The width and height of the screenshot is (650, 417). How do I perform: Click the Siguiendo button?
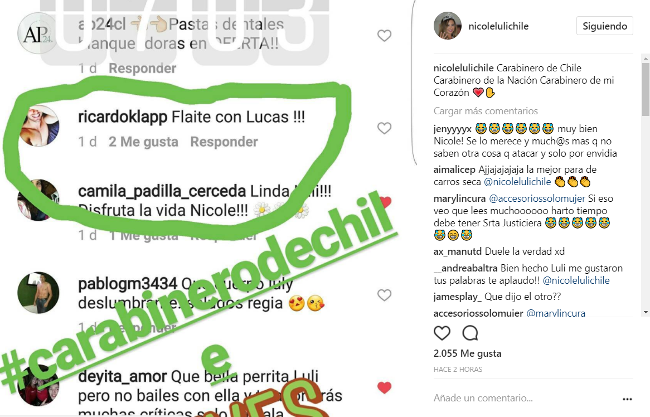pyautogui.click(x=604, y=26)
